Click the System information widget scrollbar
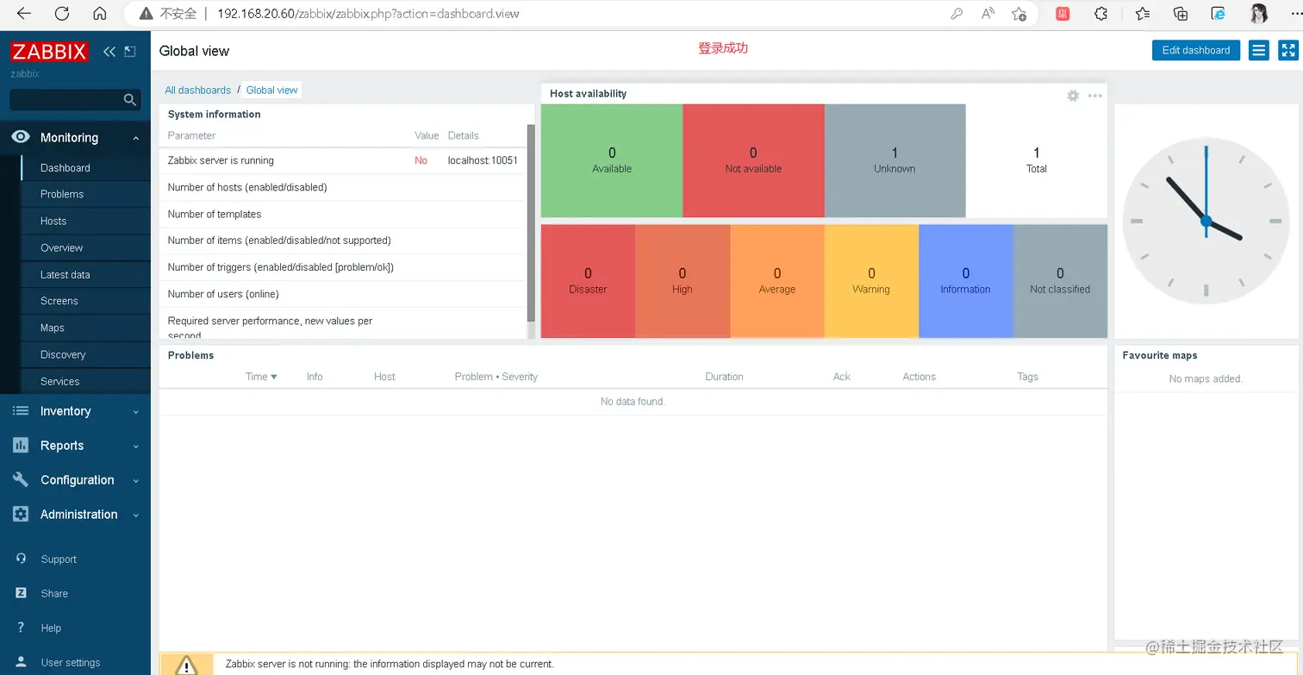1303x675 pixels. 531,222
